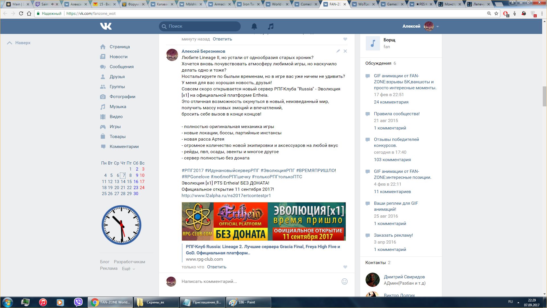Edit comment with pencil icon
This screenshot has height=308, width=547.
pos(338,51)
